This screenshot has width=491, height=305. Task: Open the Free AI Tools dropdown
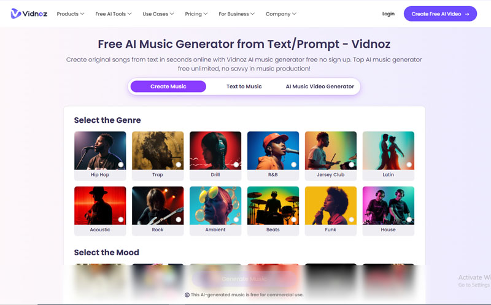pyautogui.click(x=114, y=14)
